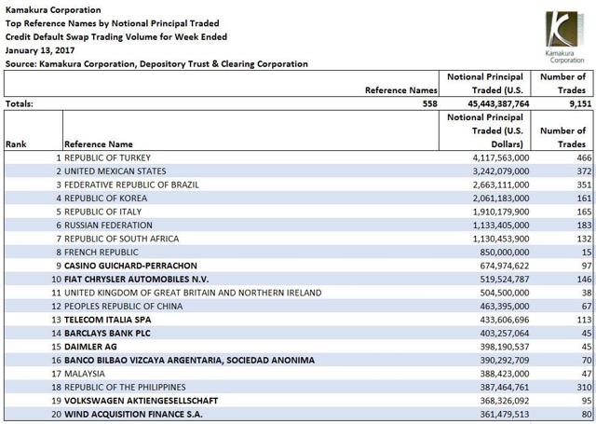Select the 'RUSSIAN FEDERATION' cell
Image resolution: width=596 pixels, height=424 pixels.
(108, 226)
